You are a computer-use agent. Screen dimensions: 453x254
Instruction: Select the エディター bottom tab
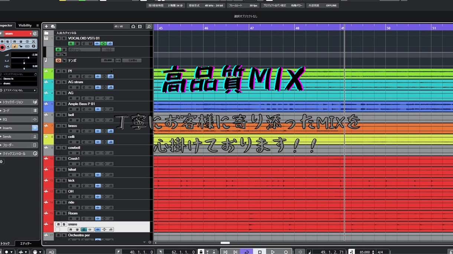point(26,243)
